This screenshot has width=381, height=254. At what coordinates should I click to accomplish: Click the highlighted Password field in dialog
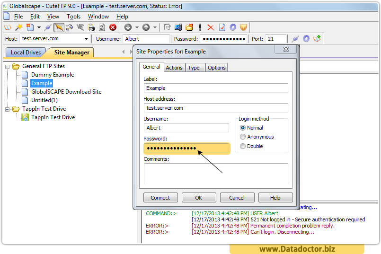[187, 148]
